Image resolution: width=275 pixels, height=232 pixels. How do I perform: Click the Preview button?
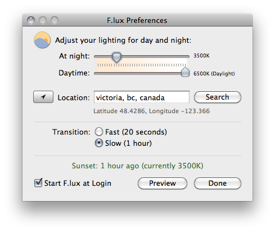(x=163, y=183)
